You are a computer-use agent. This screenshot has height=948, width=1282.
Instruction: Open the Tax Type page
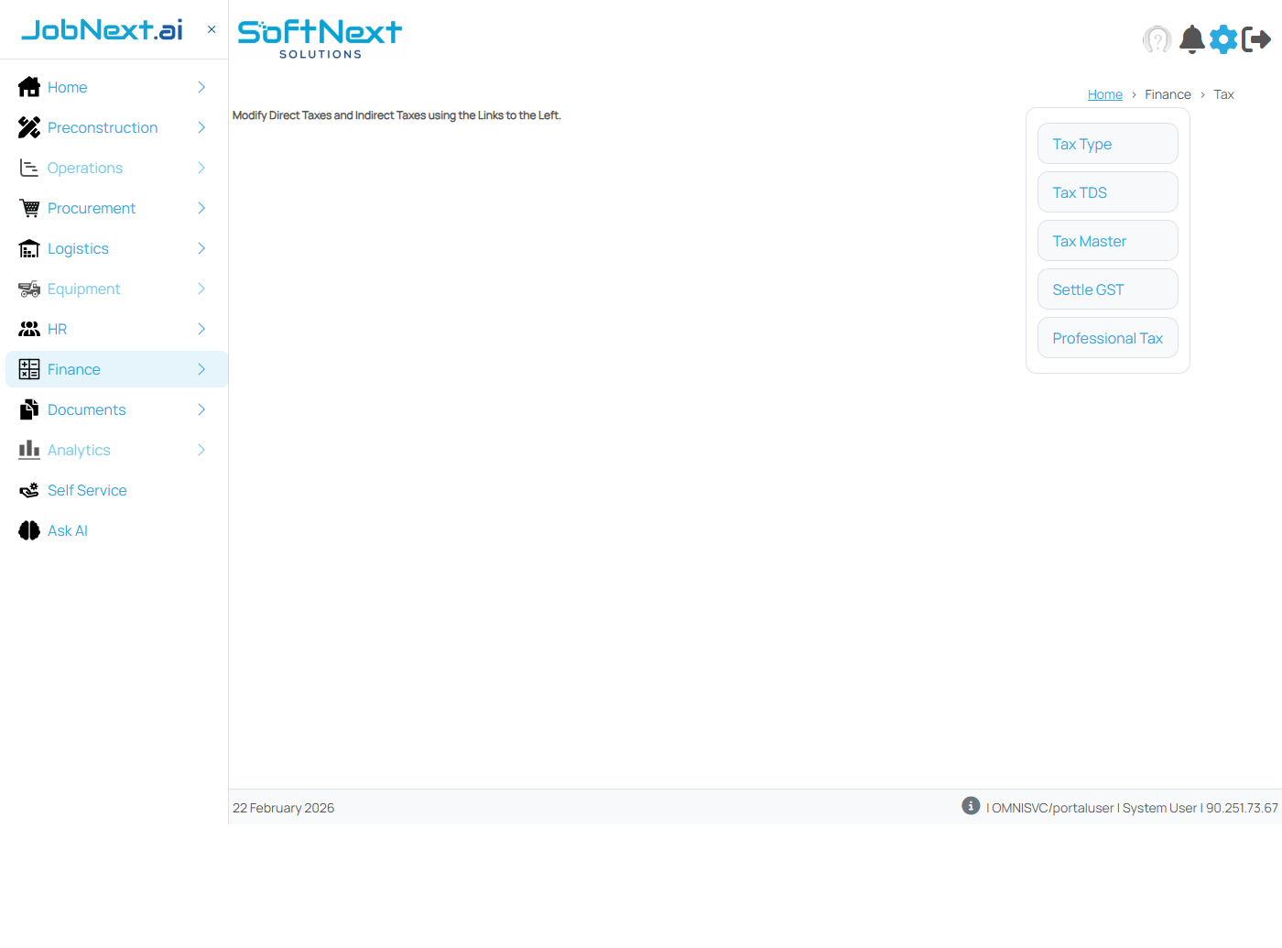pos(1107,144)
